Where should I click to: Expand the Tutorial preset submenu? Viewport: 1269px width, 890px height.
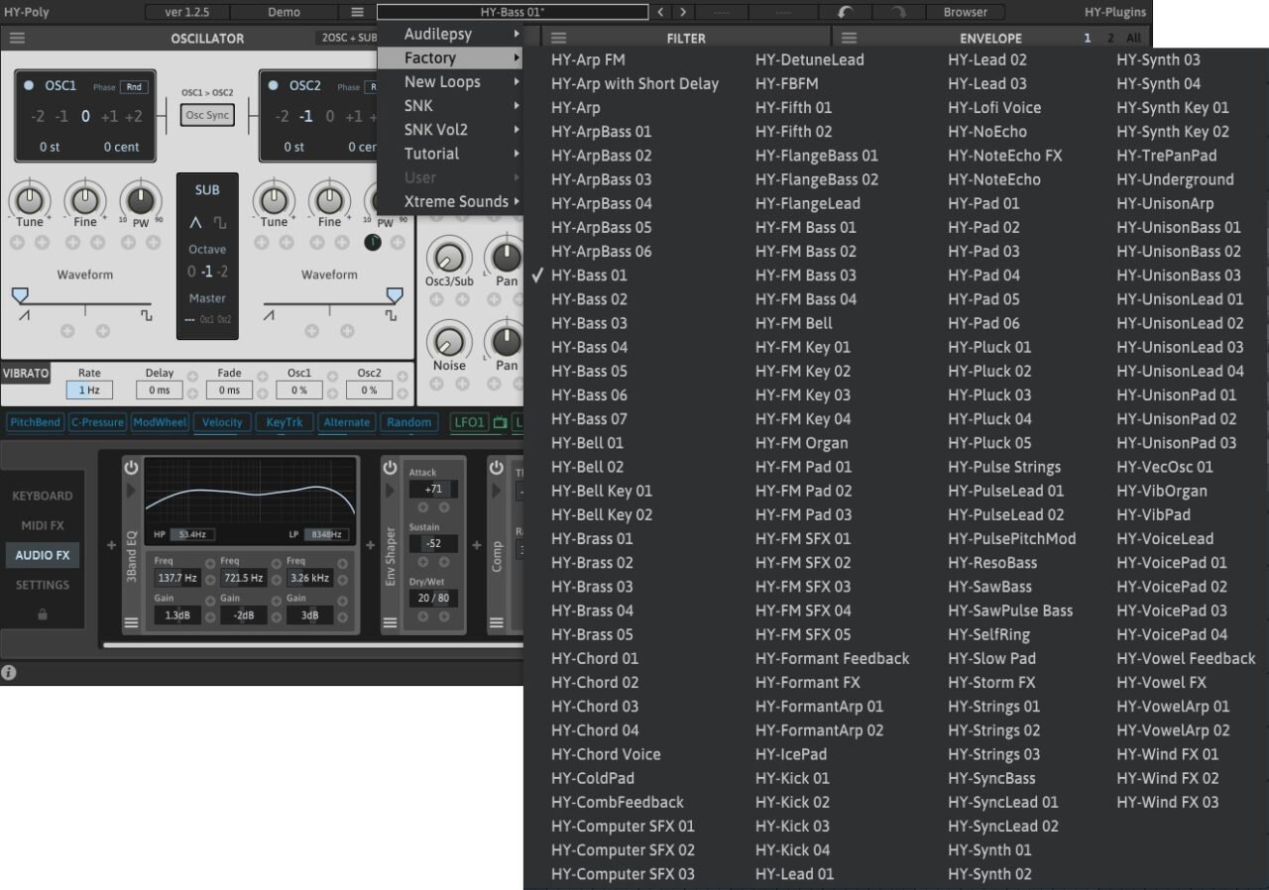click(451, 154)
